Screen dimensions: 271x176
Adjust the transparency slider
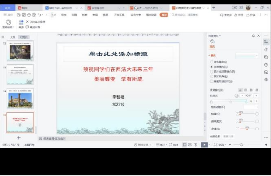(247, 121)
